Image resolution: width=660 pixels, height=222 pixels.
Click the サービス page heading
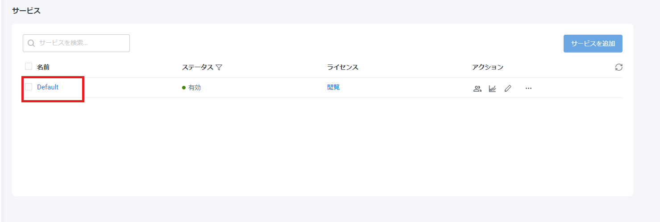point(26,11)
